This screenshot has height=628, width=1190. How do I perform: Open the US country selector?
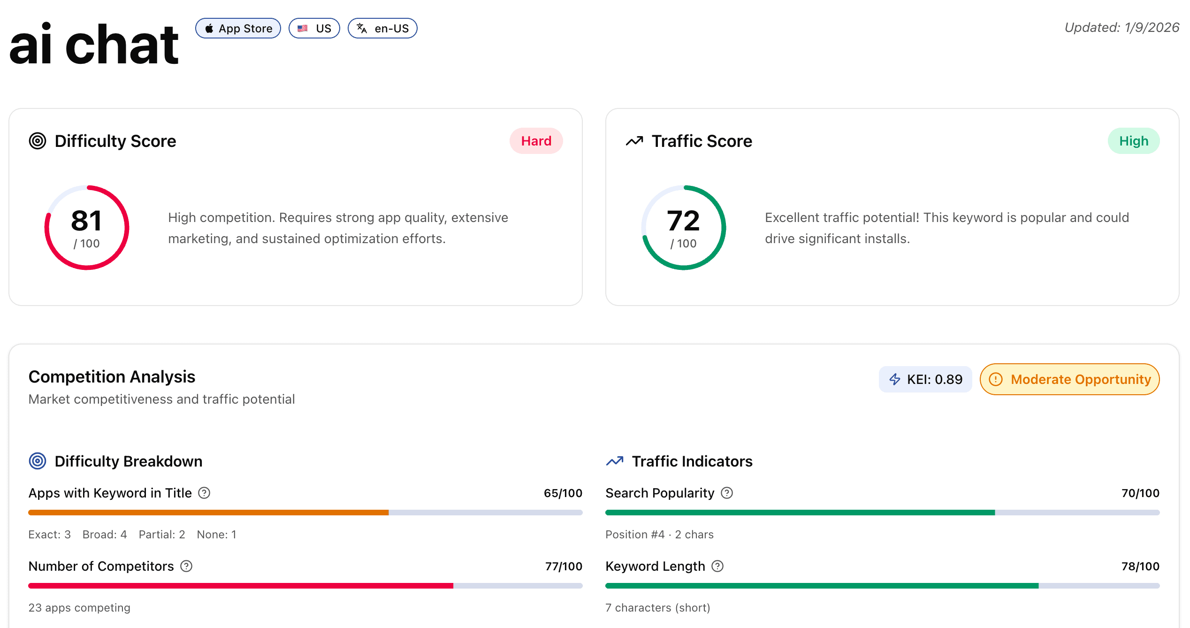coord(314,28)
